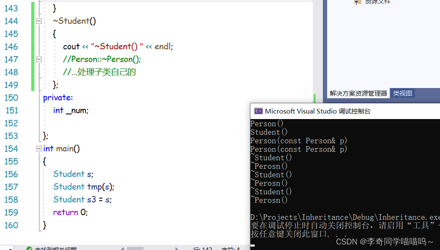Click the Student() console output on second line
The width and height of the screenshot is (440, 250).
tap(269, 132)
